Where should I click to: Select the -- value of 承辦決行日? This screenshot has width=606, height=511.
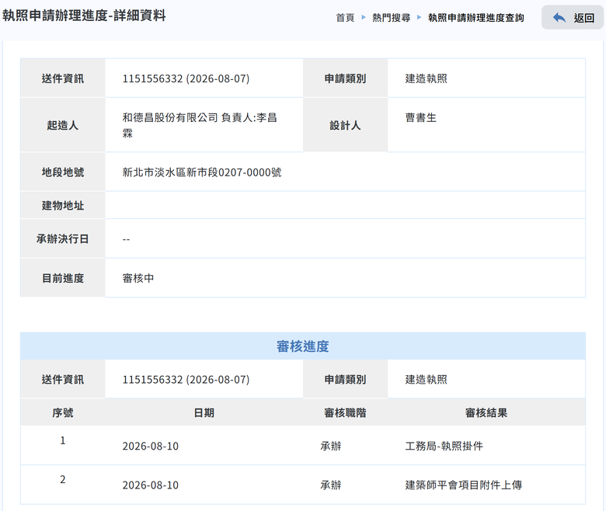click(x=126, y=239)
